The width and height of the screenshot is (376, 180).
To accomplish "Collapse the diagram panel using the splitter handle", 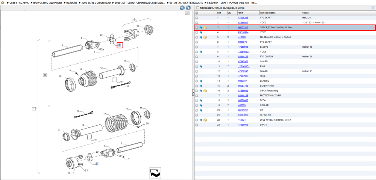I will tap(193, 93).
